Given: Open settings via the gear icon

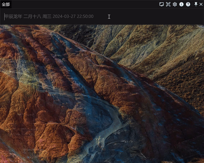Looking at the screenshot, I should click(x=175, y=4).
